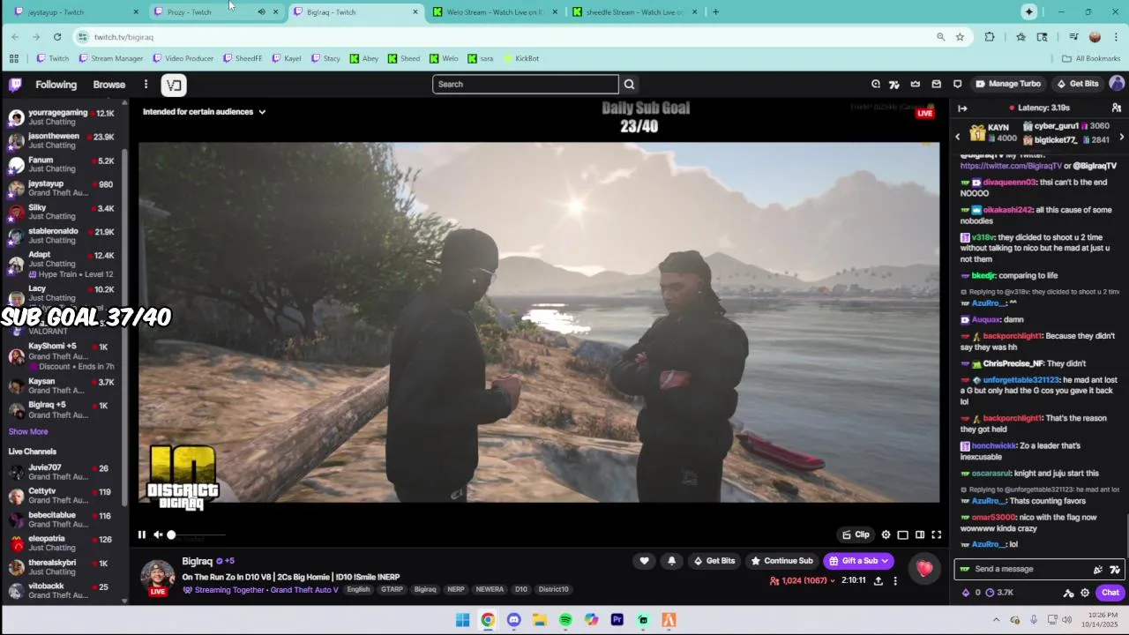Go to Browse page
This screenshot has width=1129, height=635.
click(109, 85)
